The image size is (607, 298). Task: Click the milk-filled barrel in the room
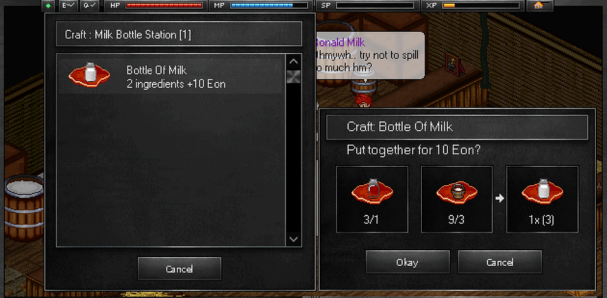pos(24,207)
